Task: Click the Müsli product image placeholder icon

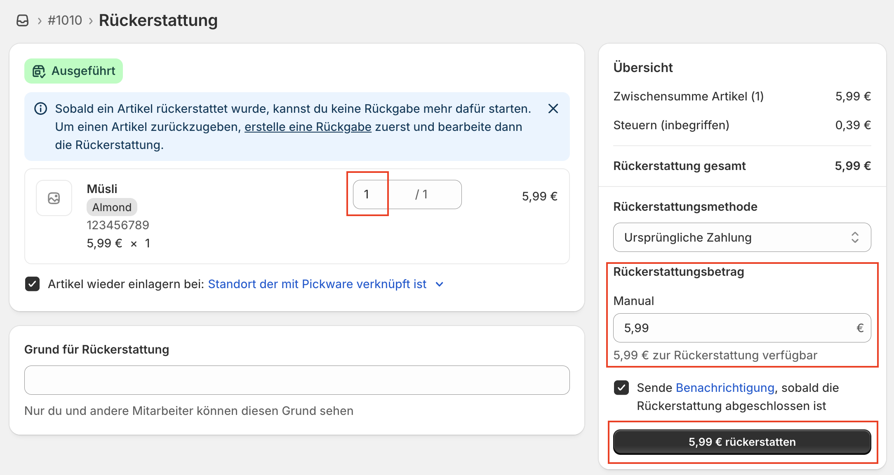Action: (x=54, y=198)
